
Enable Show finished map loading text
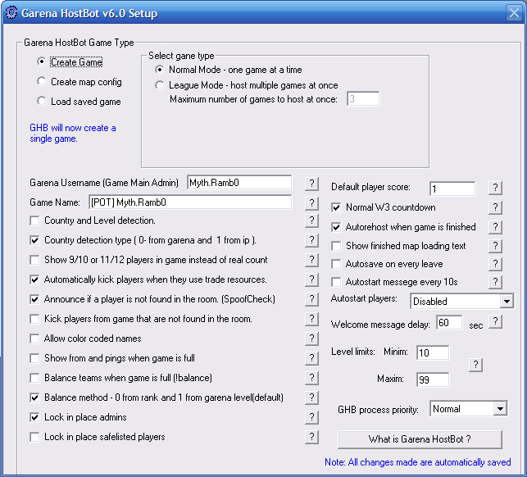coord(336,246)
